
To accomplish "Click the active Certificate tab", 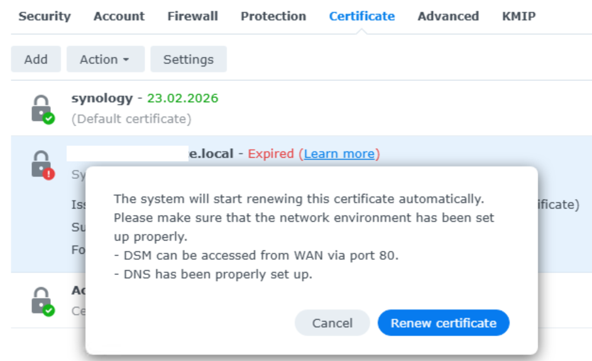I will point(362,16).
